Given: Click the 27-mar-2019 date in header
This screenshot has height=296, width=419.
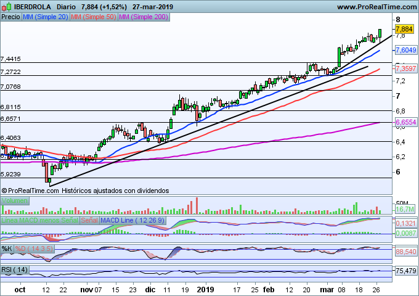Looking at the screenshot, I should pyautogui.click(x=153, y=7).
